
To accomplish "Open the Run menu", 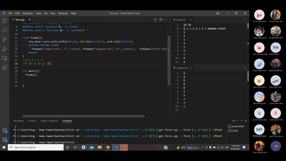I will [x=53, y=13].
